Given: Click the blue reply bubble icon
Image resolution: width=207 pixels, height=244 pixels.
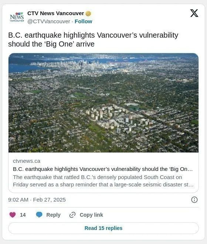Looking at the screenshot, I should [39, 215].
